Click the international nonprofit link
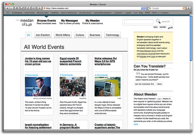 146,54
